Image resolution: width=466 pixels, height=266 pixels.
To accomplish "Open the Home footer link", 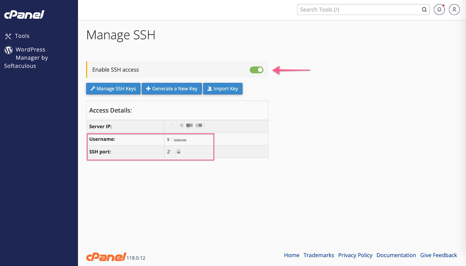I will pos(292,255).
